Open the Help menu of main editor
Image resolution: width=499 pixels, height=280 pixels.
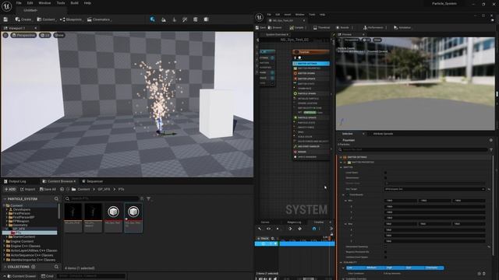(x=87, y=3)
